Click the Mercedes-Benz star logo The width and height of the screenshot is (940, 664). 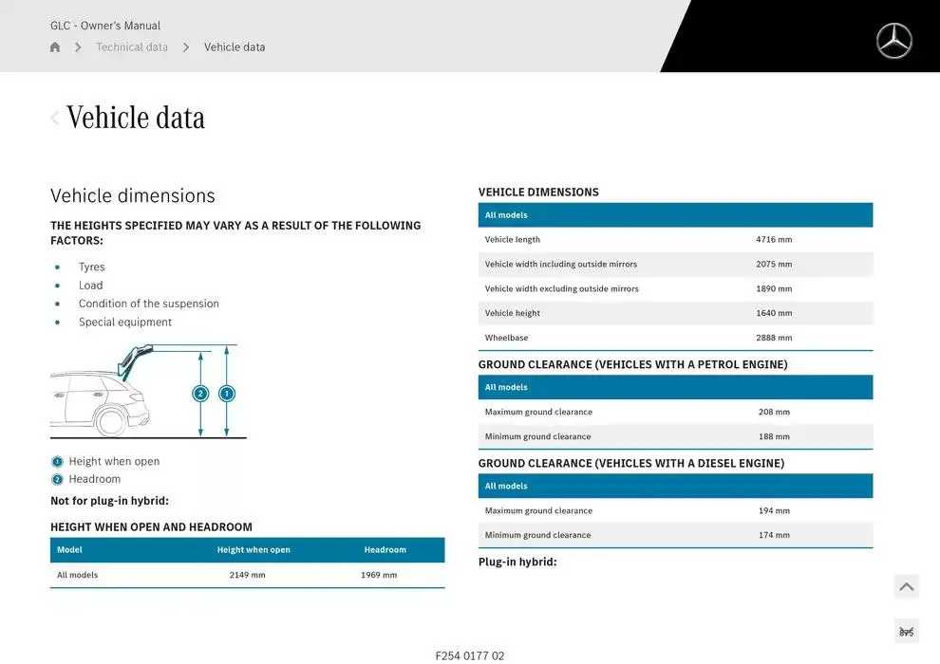[893, 41]
